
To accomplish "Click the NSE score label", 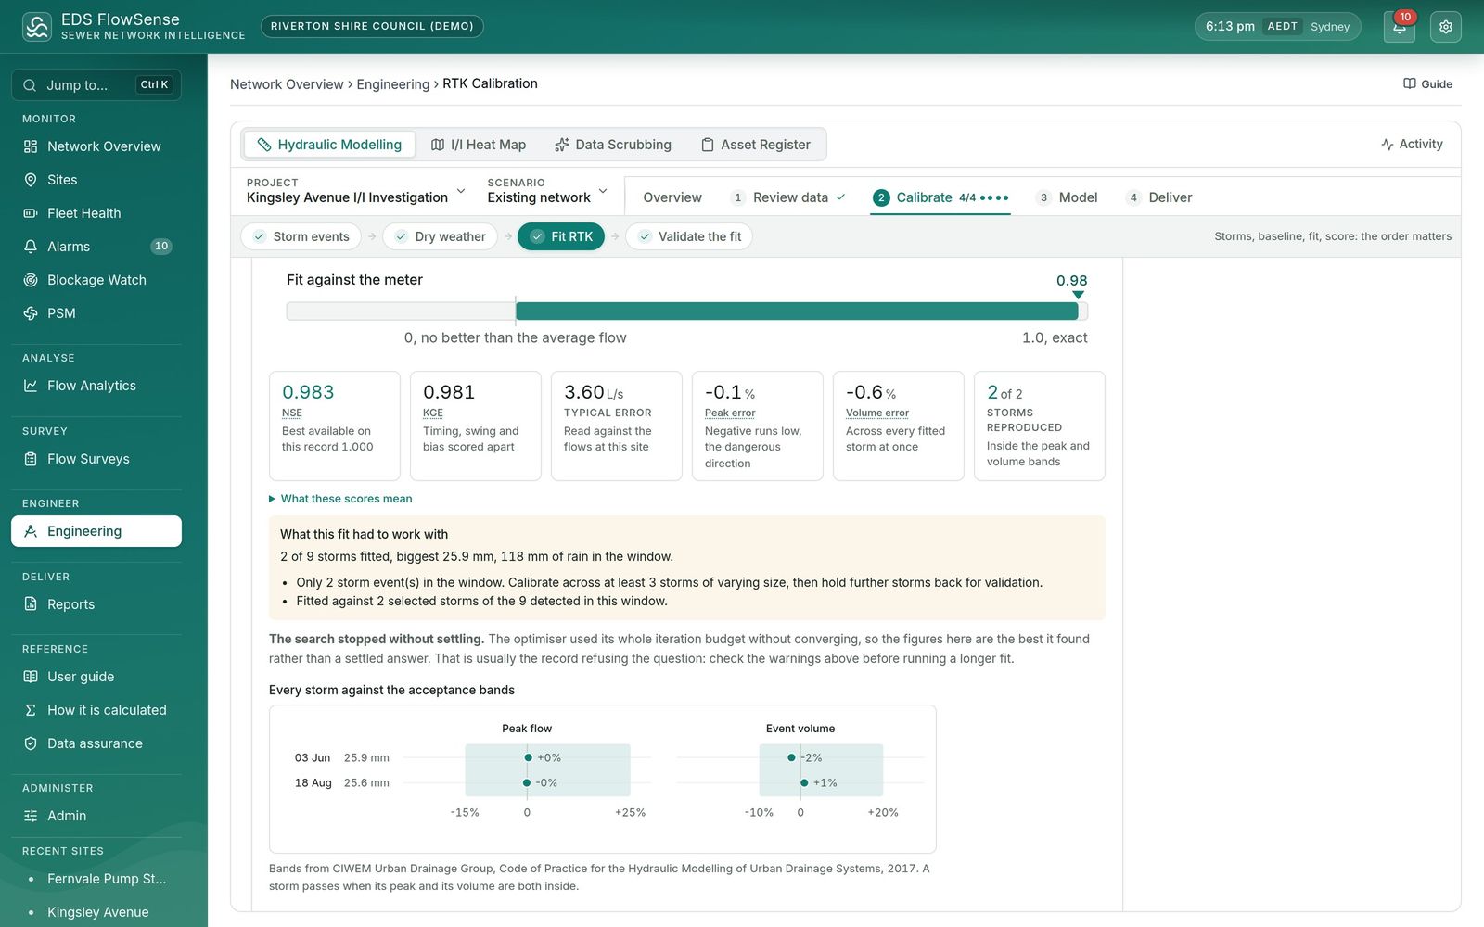I will click(292, 413).
